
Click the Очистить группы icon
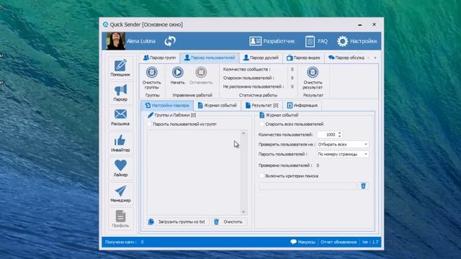pos(152,72)
